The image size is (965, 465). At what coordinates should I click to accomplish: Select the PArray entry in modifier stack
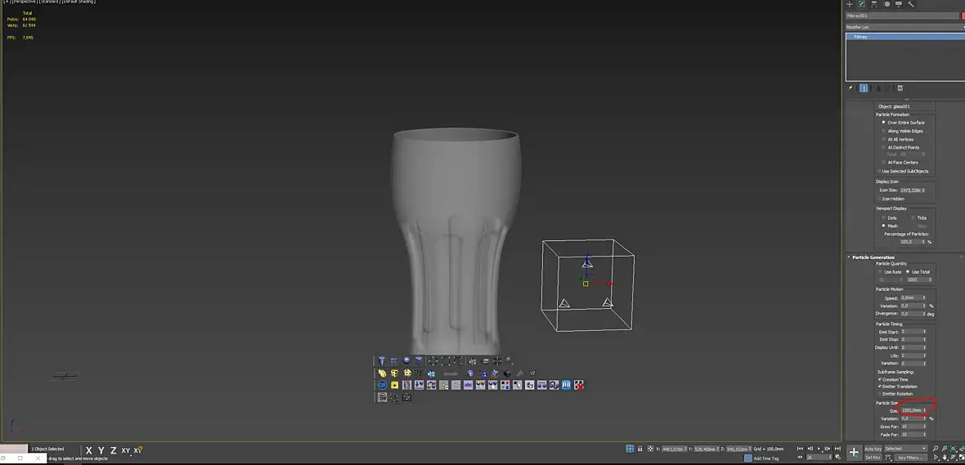(904, 37)
